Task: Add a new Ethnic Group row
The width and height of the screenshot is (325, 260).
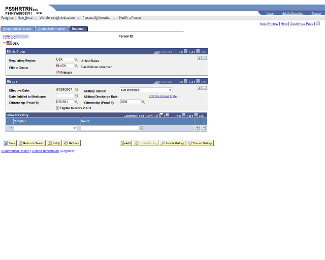Action: coord(199,58)
